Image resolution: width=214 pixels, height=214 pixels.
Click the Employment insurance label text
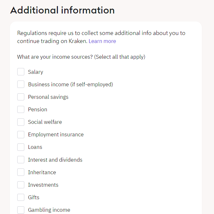tap(56, 134)
